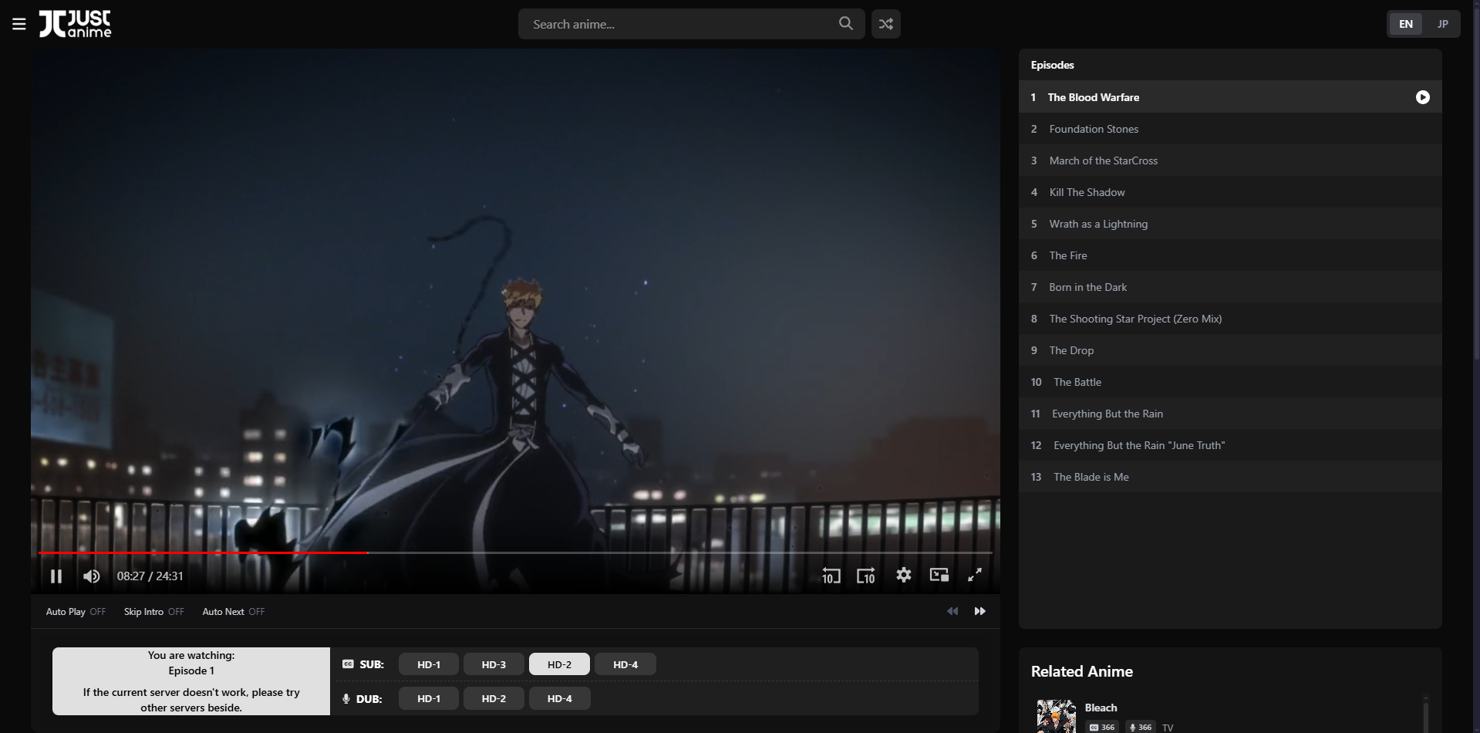Enable picture-in-picture mode
The image size is (1480, 733).
939,575
